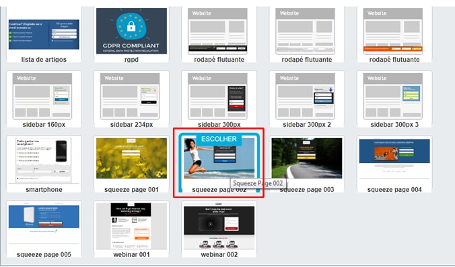455x267 pixels.
Task: Select the gray rodapé flutuante template
Action: [307, 34]
